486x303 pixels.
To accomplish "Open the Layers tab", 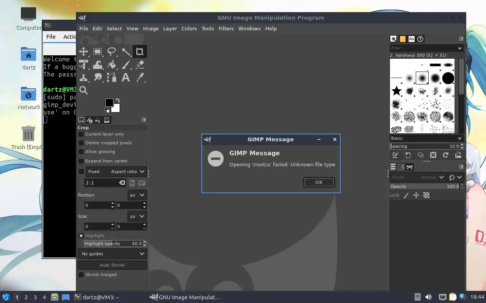I will coord(393,167).
